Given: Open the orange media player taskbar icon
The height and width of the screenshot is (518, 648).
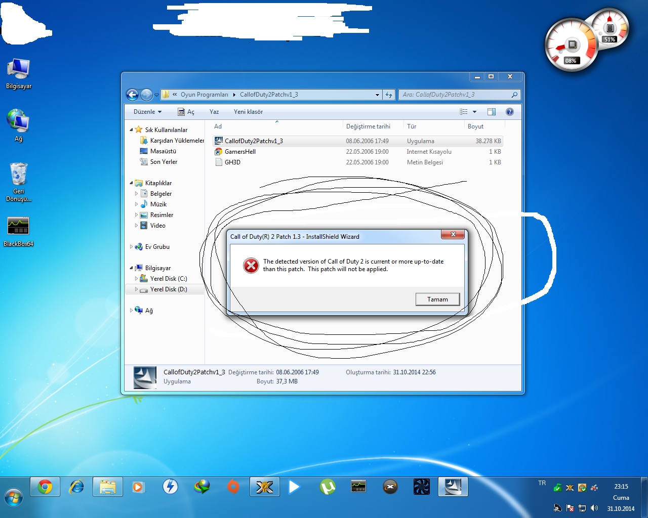Looking at the screenshot, I should pyautogui.click(x=138, y=487).
